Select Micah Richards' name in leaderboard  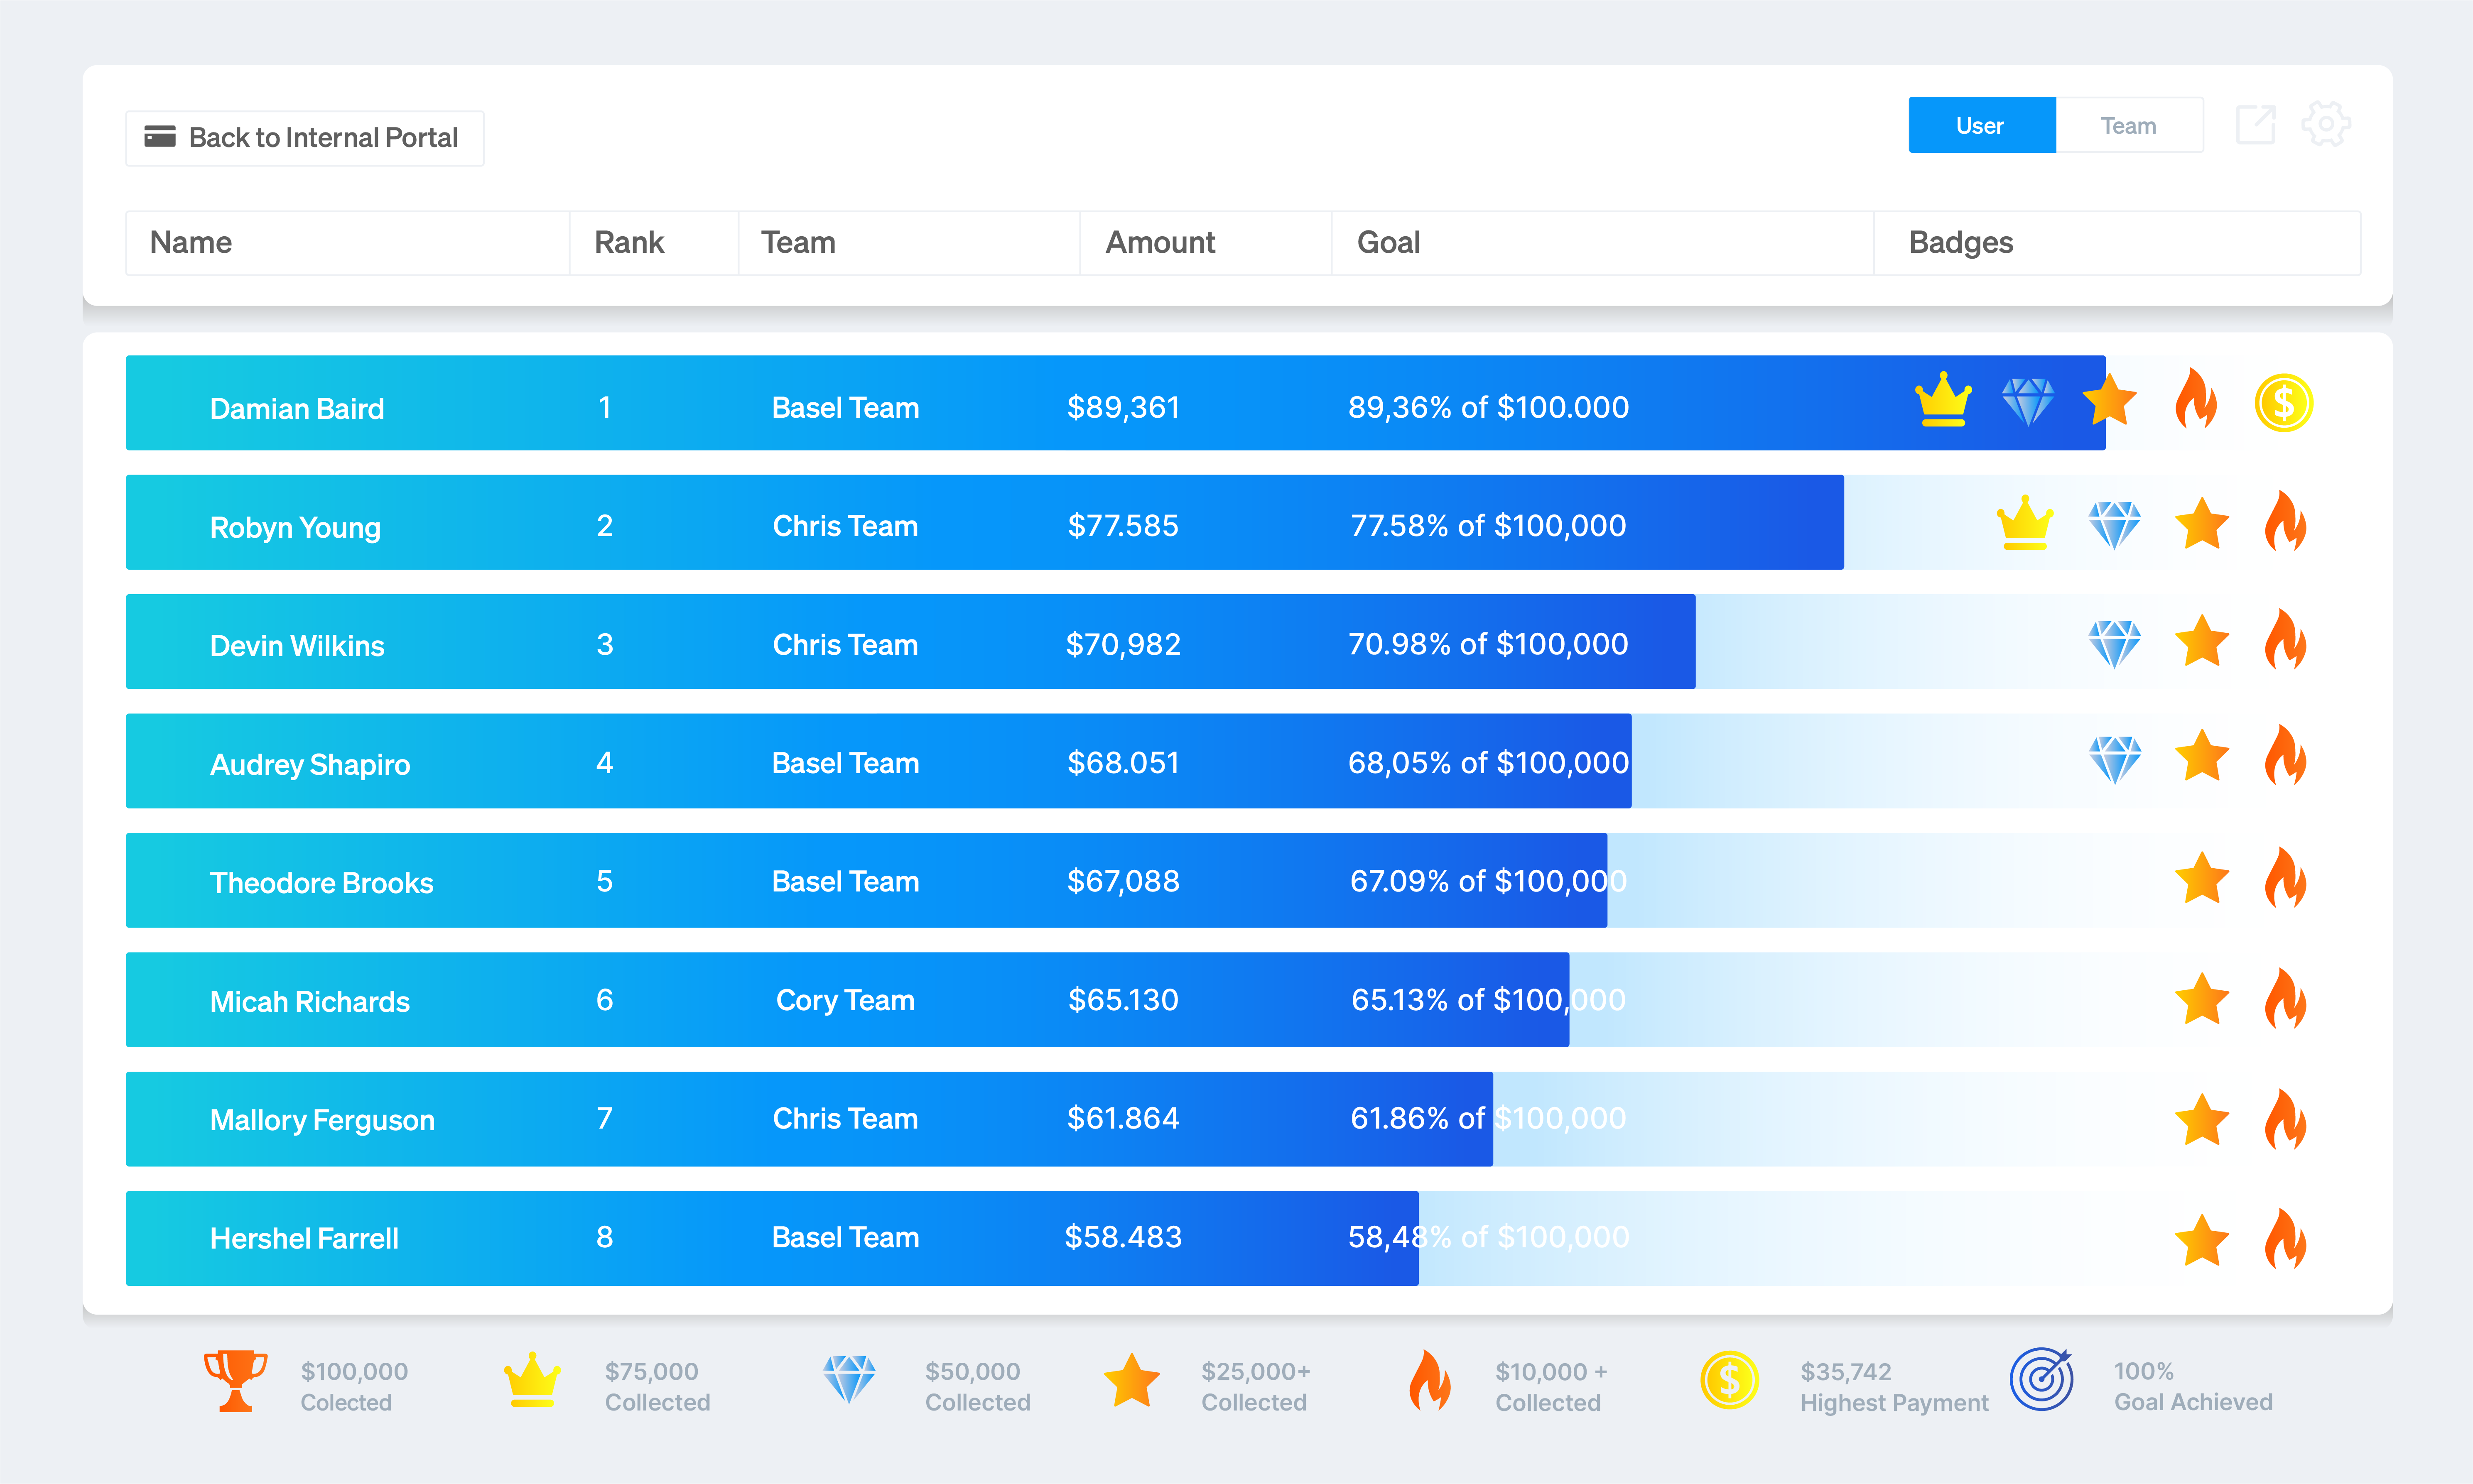[309, 1001]
